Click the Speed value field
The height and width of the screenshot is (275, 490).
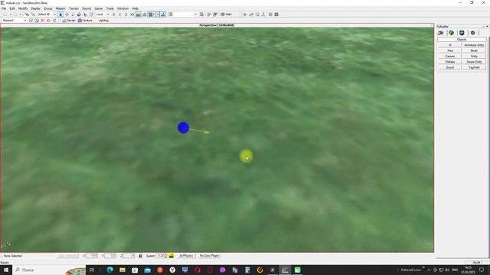click(161, 256)
